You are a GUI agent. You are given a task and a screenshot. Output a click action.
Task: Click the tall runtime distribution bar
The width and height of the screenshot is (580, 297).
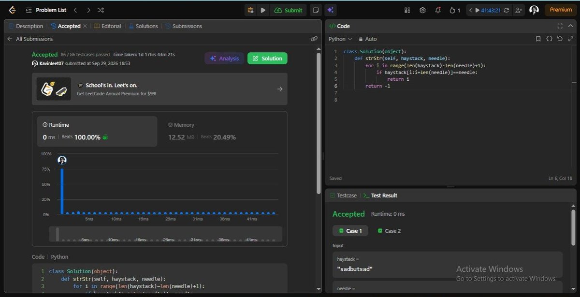(62, 191)
